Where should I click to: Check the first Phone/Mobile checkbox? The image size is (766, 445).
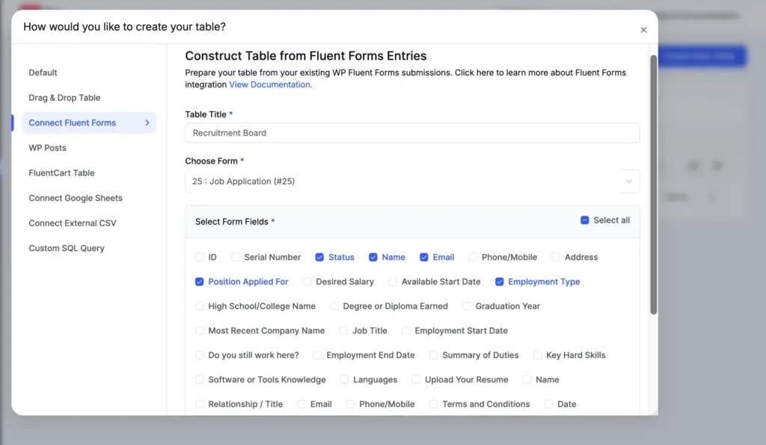click(473, 258)
